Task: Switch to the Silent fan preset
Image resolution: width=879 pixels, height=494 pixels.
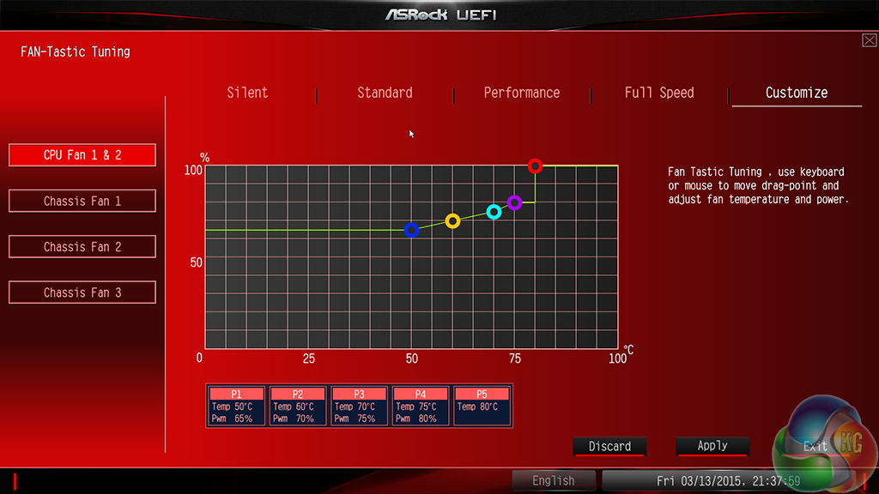Action: point(247,93)
